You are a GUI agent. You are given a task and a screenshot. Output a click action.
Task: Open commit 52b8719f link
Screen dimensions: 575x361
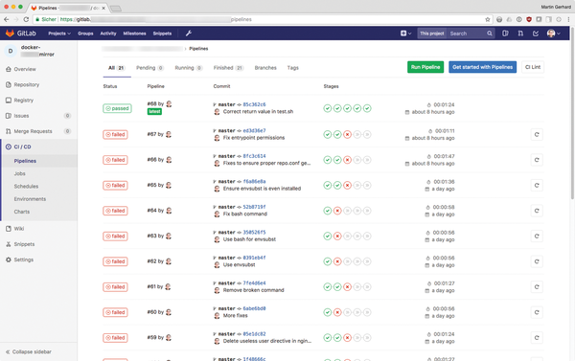[x=254, y=207]
